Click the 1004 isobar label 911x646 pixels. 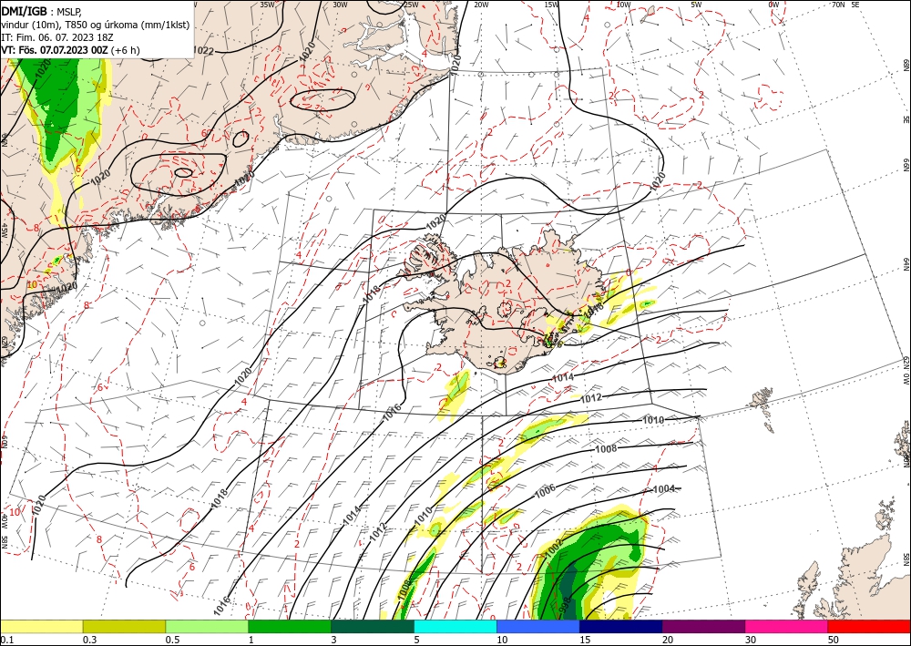pos(663,488)
